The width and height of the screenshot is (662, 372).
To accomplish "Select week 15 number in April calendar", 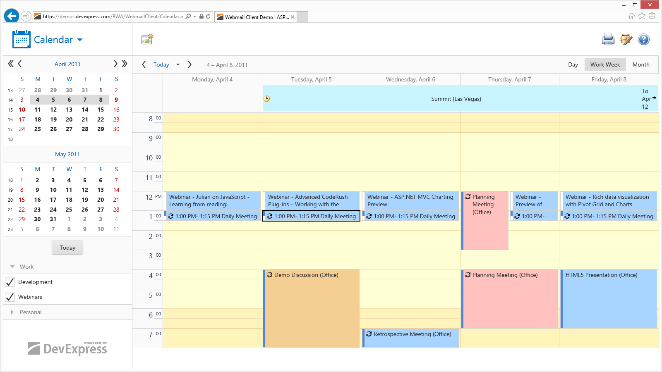I will tap(10, 110).
